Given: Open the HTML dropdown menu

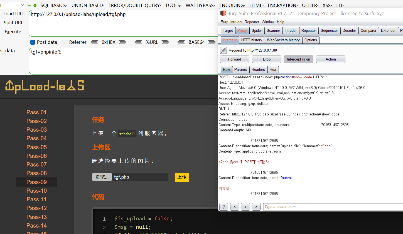Looking at the screenshot, I should point(257,5).
